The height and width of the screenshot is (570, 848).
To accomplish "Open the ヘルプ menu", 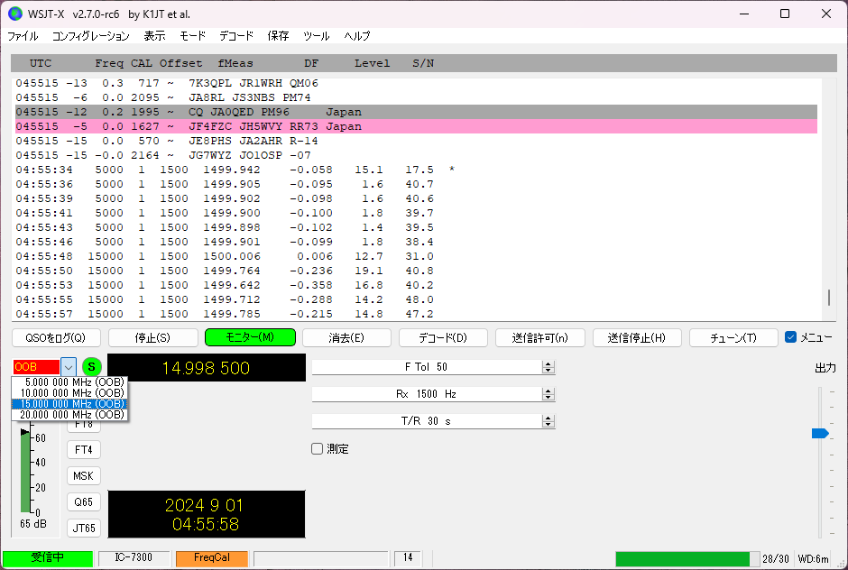I will 357,36.
